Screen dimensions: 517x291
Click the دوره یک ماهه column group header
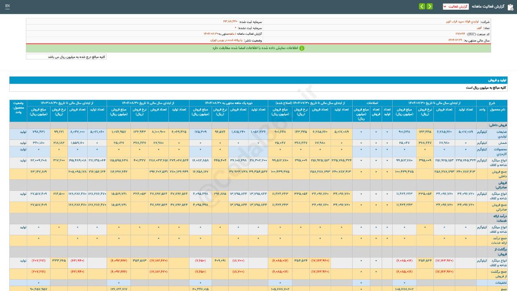point(228,103)
